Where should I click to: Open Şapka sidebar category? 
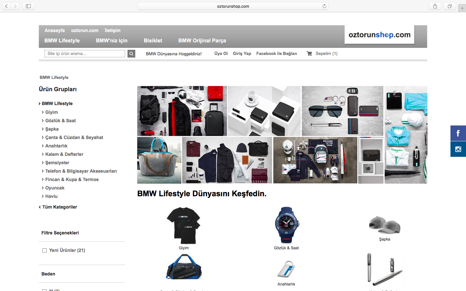52,129
